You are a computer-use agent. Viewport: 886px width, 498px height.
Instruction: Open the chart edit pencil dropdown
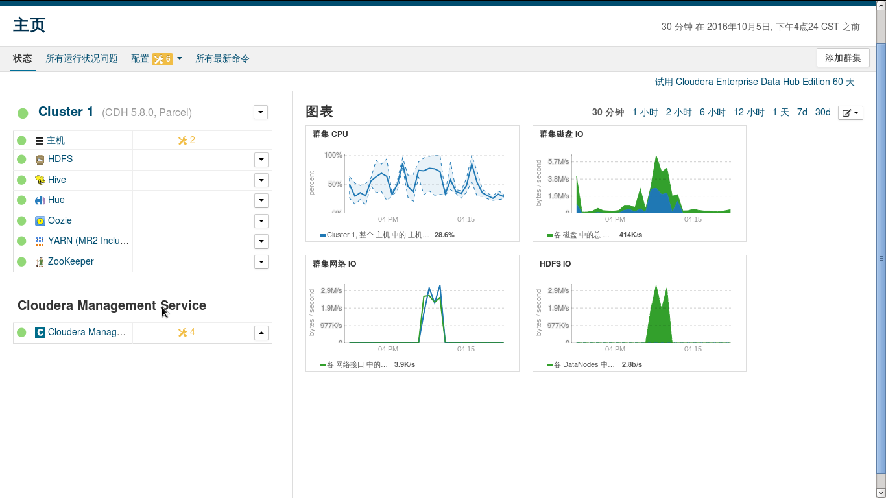[x=850, y=113]
